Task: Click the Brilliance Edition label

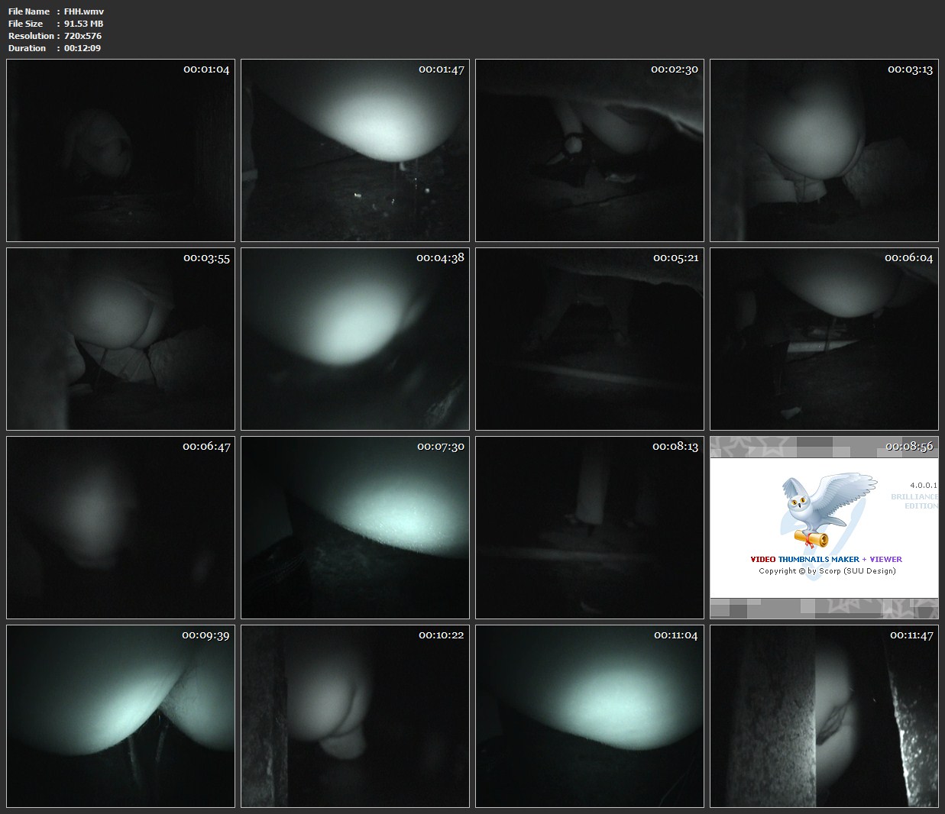Action: [914, 501]
